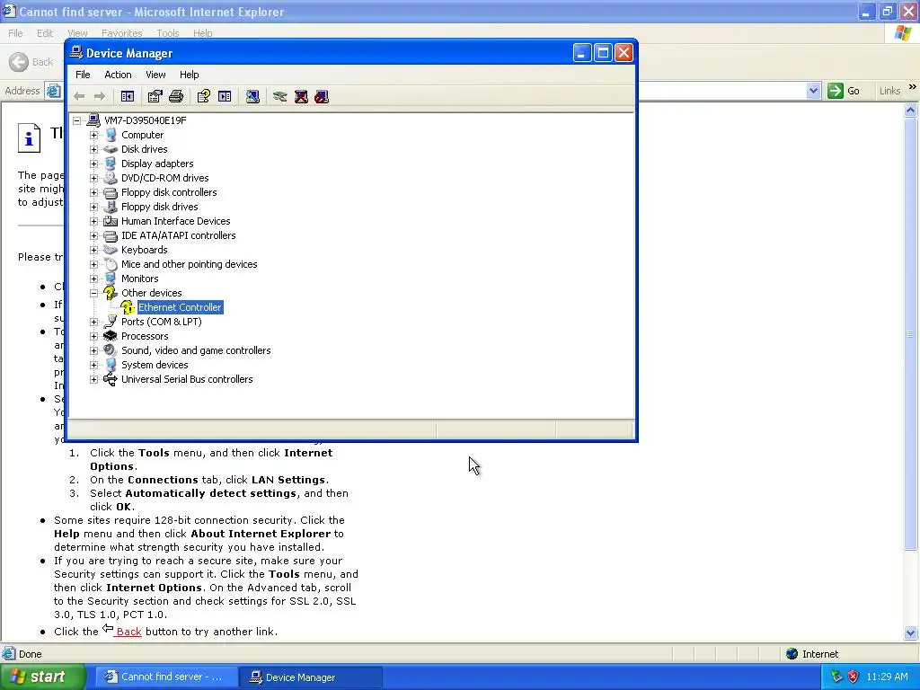Open the Device Manager Help menu
The height and width of the screenshot is (690, 920).
click(189, 75)
